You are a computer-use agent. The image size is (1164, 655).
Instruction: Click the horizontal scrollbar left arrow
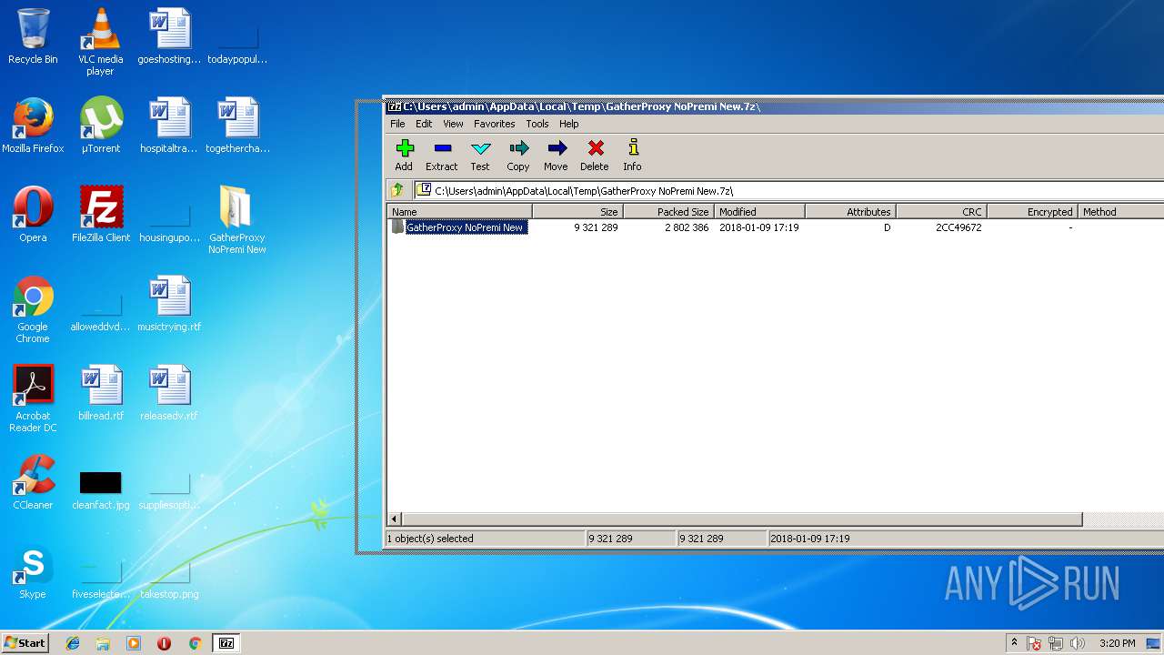tap(394, 519)
